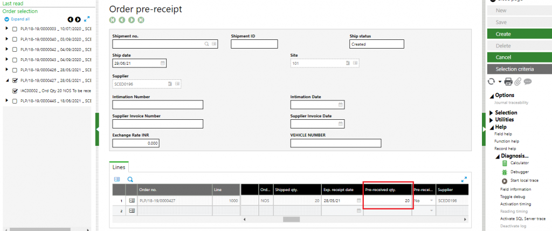This screenshot has width=552, height=231.
Task: Expand order PLP/18-19/0000040 tree node
Action: tap(6, 39)
